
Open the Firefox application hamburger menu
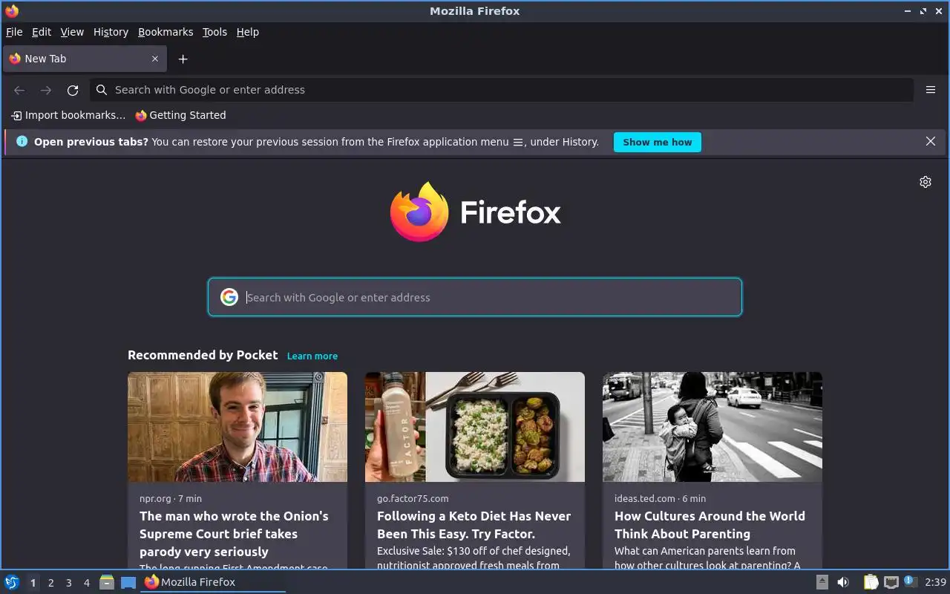pos(930,90)
